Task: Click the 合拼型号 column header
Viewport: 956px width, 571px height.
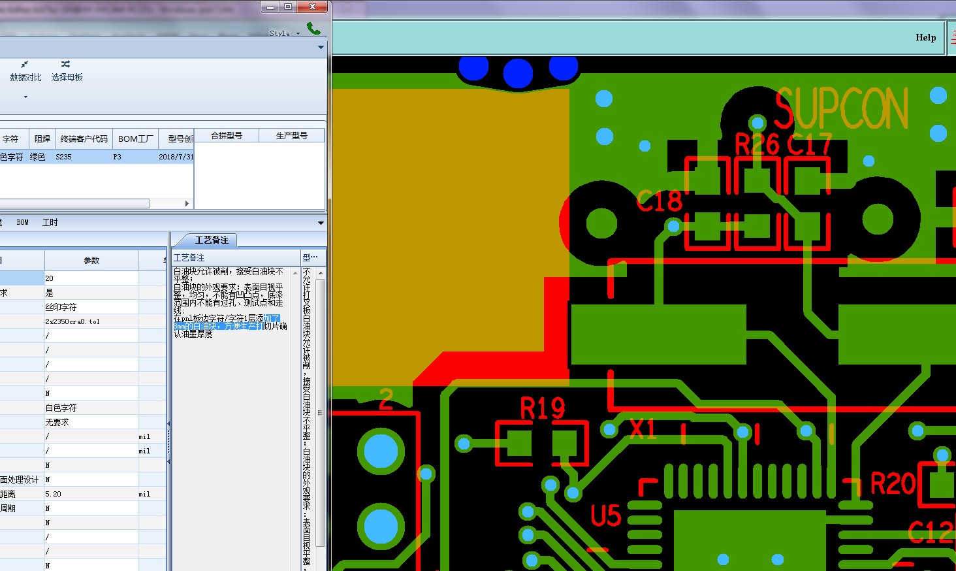Action: [x=227, y=136]
